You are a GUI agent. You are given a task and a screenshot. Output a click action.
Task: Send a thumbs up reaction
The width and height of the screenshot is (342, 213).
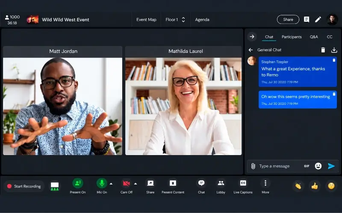click(x=315, y=186)
